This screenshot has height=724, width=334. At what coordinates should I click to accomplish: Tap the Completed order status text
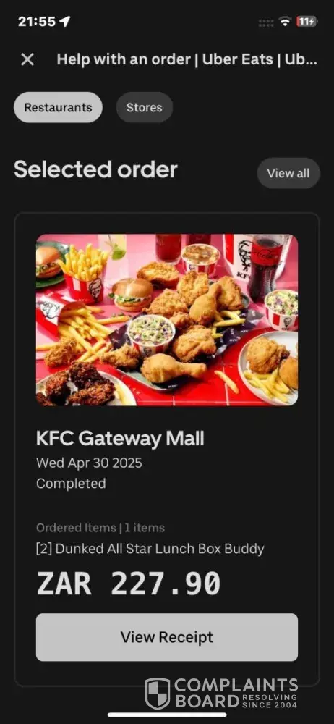(x=71, y=484)
